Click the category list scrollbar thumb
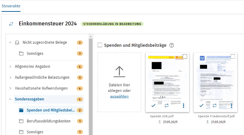The height and width of the screenshot is (135, 244). tap(91, 87)
